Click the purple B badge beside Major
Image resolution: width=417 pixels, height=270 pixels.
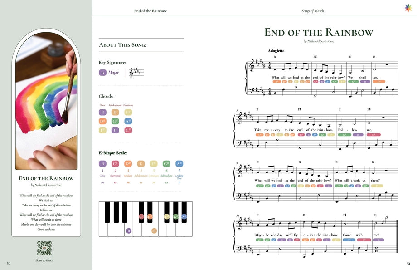(102, 72)
